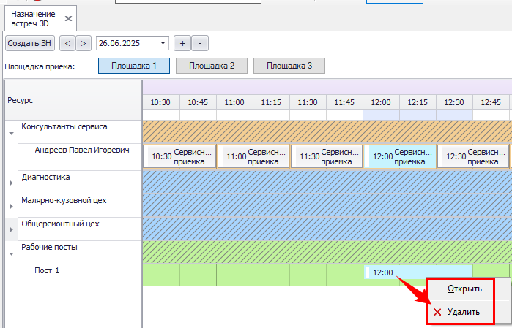
Task: Choose Удалить from the context menu
Action: (x=464, y=312)
